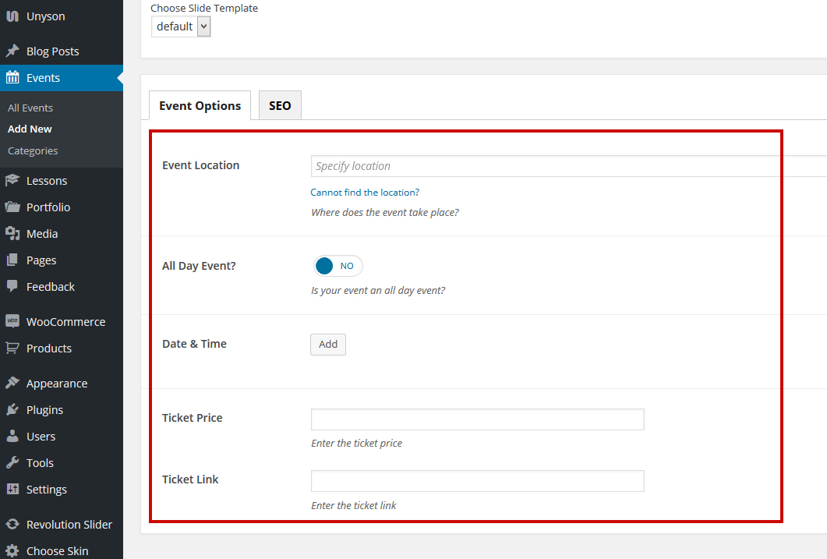Open the Feedback menu item
Image resolution: width=827 pixels, height=559 pixels.
tap(61, 286)
